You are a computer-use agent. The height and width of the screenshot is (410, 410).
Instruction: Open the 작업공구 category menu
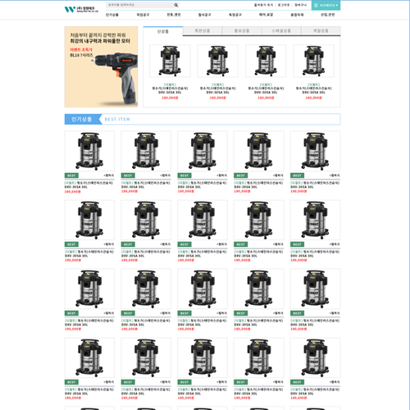(143, 15)
